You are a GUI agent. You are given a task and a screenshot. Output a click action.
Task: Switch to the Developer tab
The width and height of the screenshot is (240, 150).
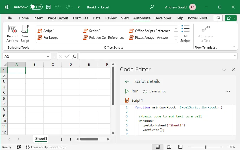[x=163, y=18]
